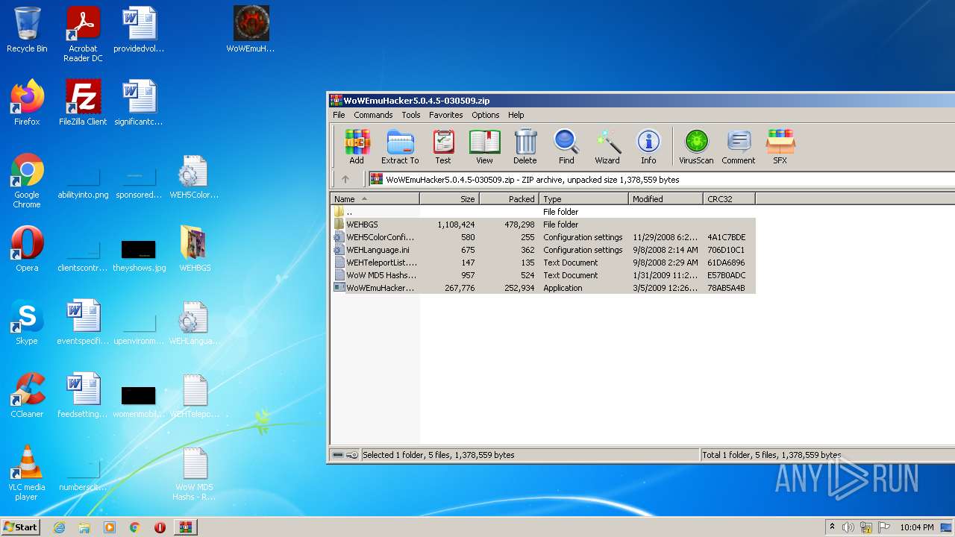Open the Tools menu
955x537 pixels.
(x=411, y=115)
